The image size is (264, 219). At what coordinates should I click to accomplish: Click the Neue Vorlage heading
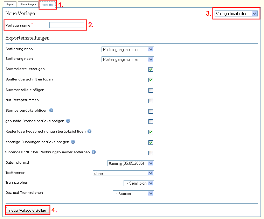click(x=20, y=13)
